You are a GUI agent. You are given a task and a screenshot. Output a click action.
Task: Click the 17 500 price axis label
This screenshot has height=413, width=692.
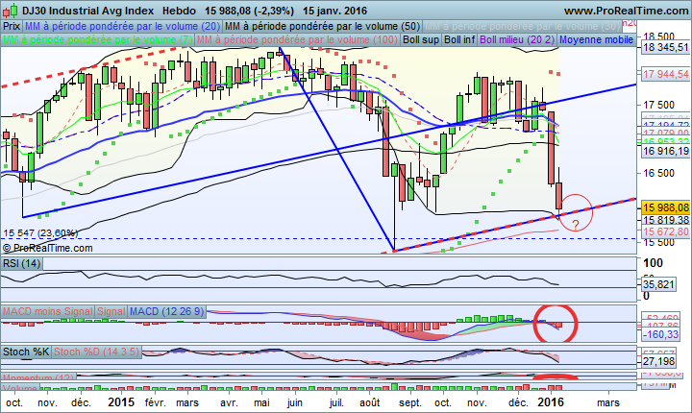point(658,105)
